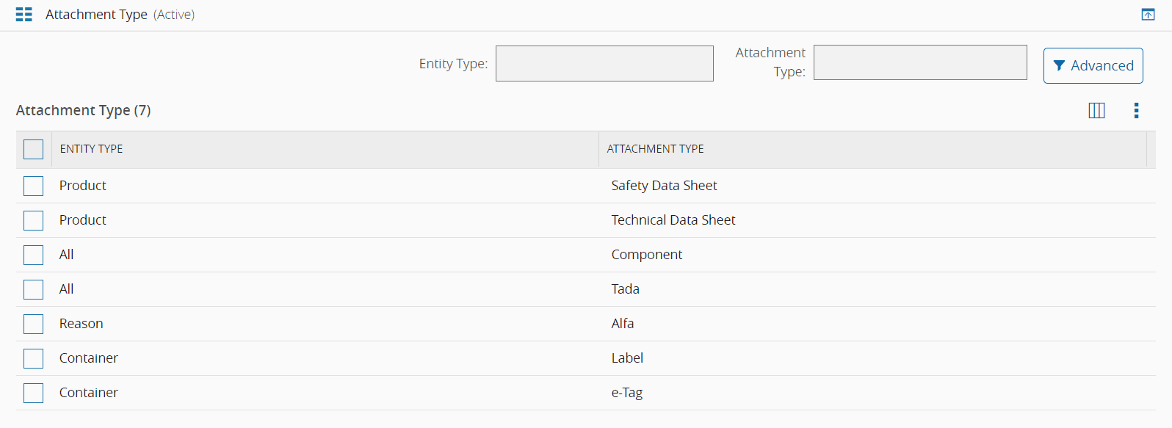
Task: Sort by the ENTITY TYPE column header
Action: 92,149
